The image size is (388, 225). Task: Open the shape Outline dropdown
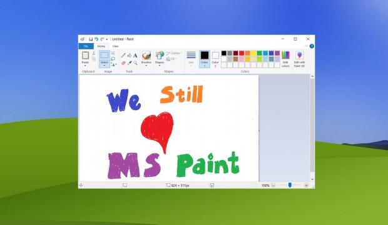[x=174, y=53]
